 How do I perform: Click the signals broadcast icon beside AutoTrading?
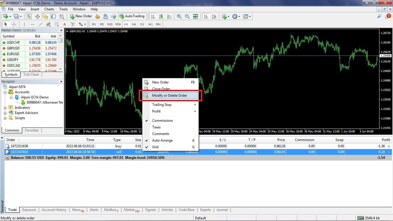(x=114, y=16)
